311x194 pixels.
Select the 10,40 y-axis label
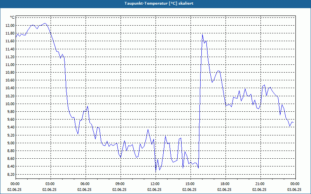(x=10, y=88)
